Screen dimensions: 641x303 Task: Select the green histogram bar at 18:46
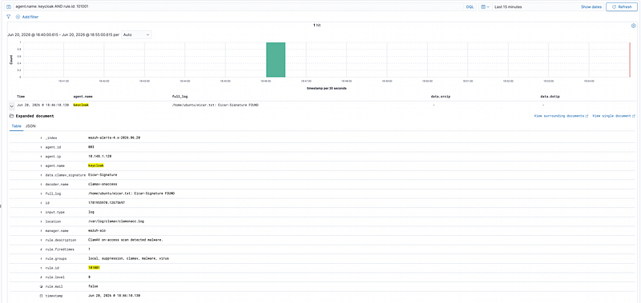point(276,59)
